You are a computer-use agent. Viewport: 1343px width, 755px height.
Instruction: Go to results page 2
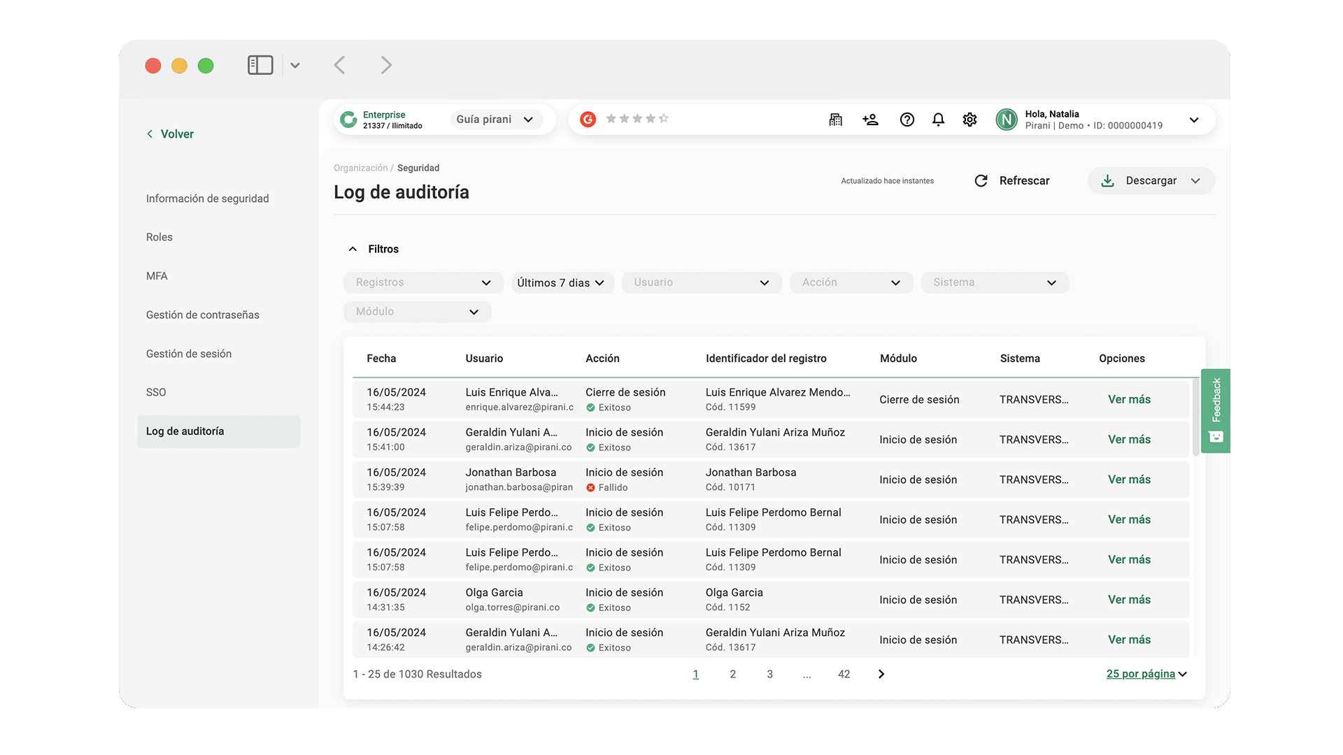coord(732,674)
